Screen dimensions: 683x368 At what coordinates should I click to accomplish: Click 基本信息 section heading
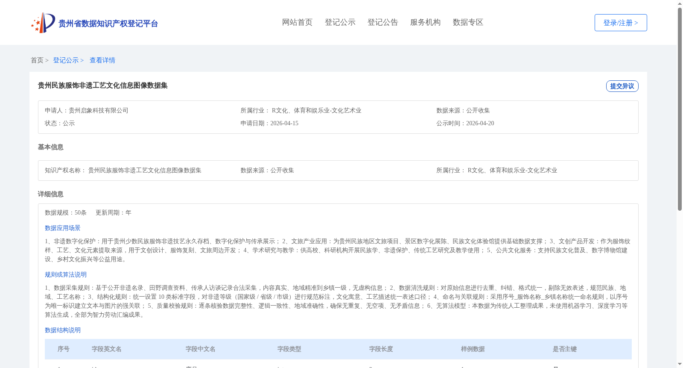coord(50,147)
